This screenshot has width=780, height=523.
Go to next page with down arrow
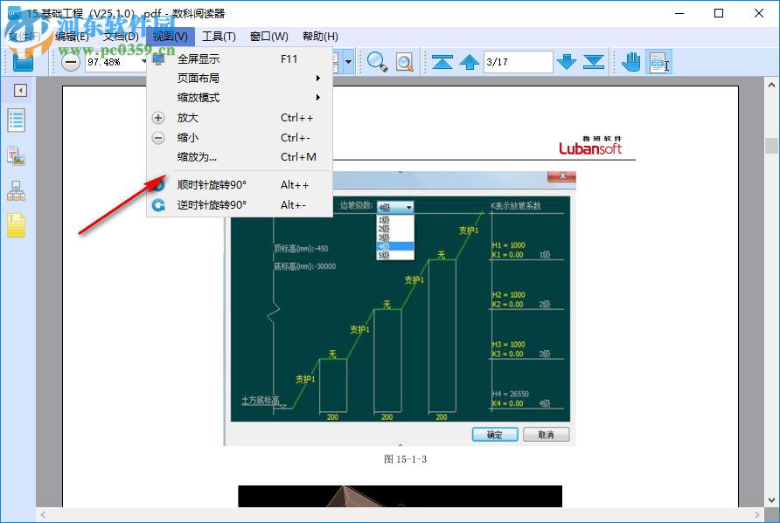coord(567,62)
